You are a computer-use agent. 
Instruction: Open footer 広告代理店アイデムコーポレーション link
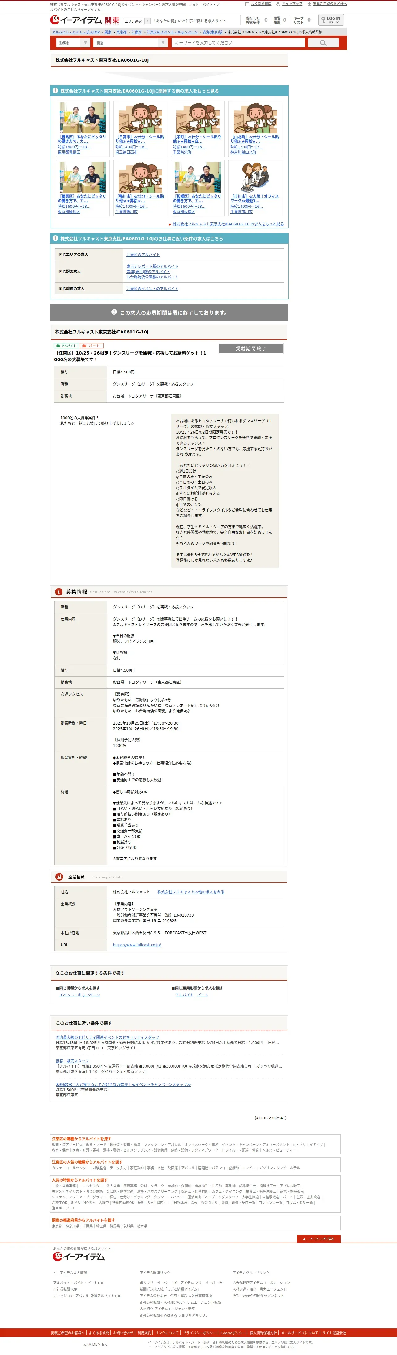pyautogui.click(x=261, y=1283)
